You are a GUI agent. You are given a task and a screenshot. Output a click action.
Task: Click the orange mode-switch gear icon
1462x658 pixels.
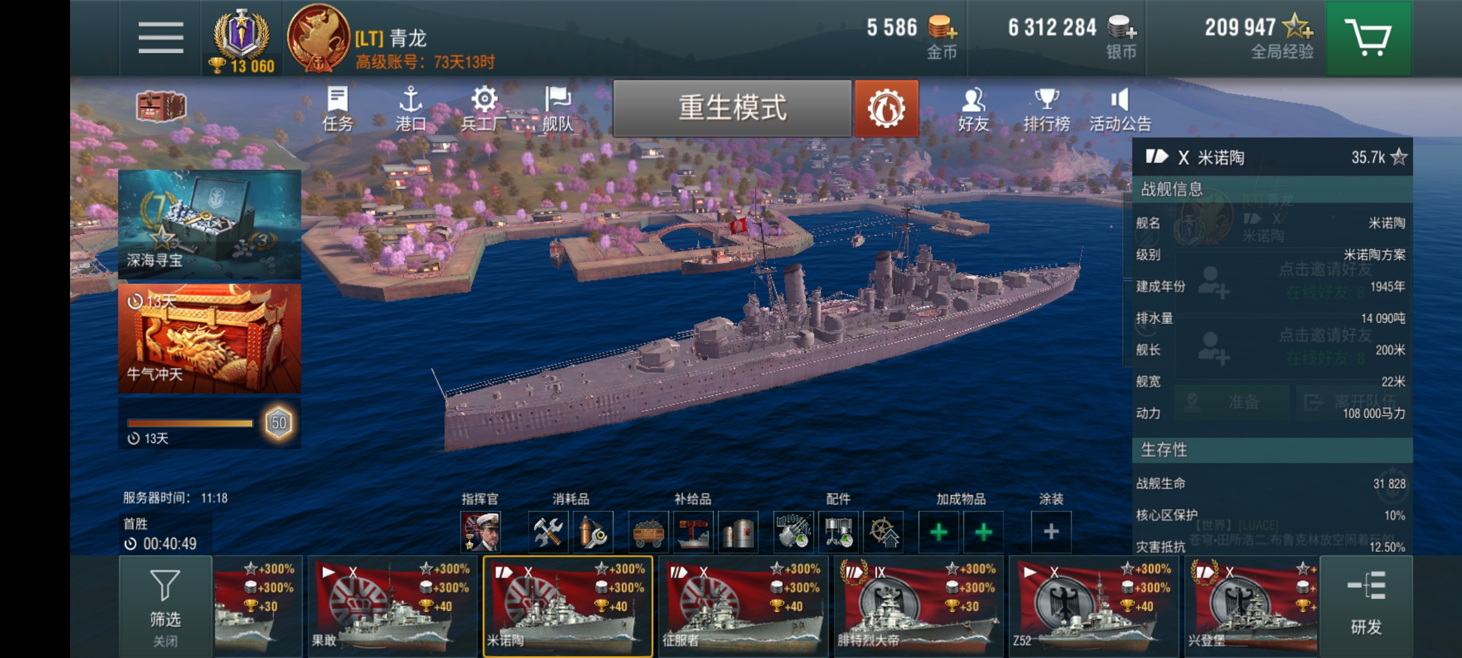point(886,108)
